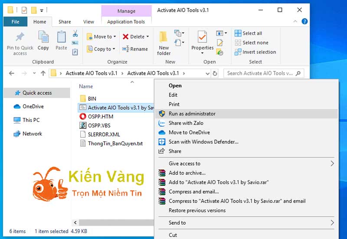Image resolution: width=347 pixels, height=239 pixels.
Task: Click quick toolbar new folder icon
Action: (x=34, y=10)
